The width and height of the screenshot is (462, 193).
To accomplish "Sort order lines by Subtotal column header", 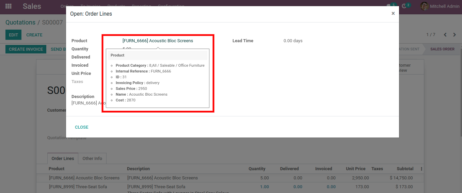I will tap(405, 169).
